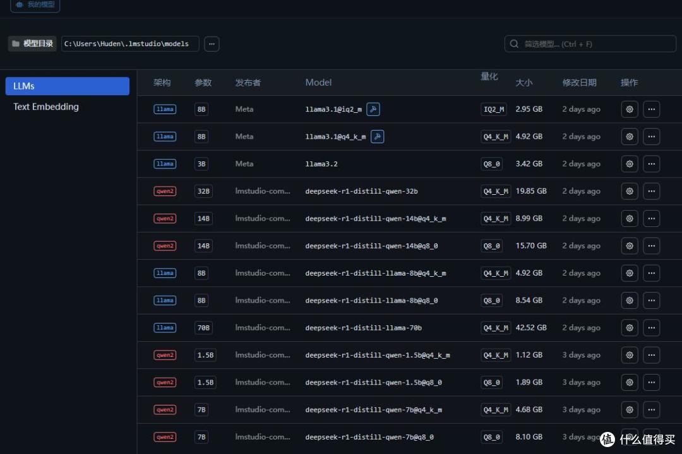The width and height of the screenshot is (682, 454).
Task: Open settings gear for deepseek-r1-distill-qwen-14b@q8_0
Action: tap(630, 246)
